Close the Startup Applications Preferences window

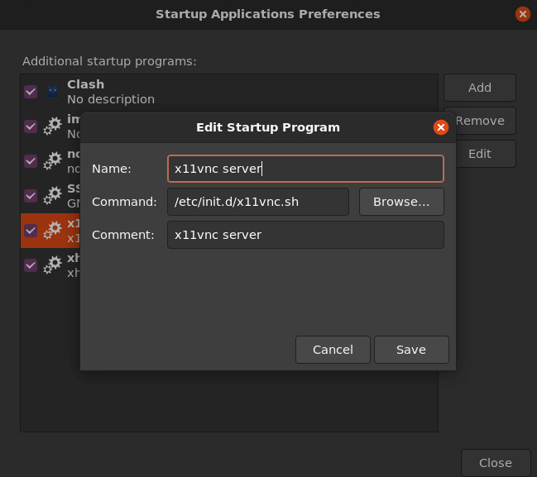[523, 14]
